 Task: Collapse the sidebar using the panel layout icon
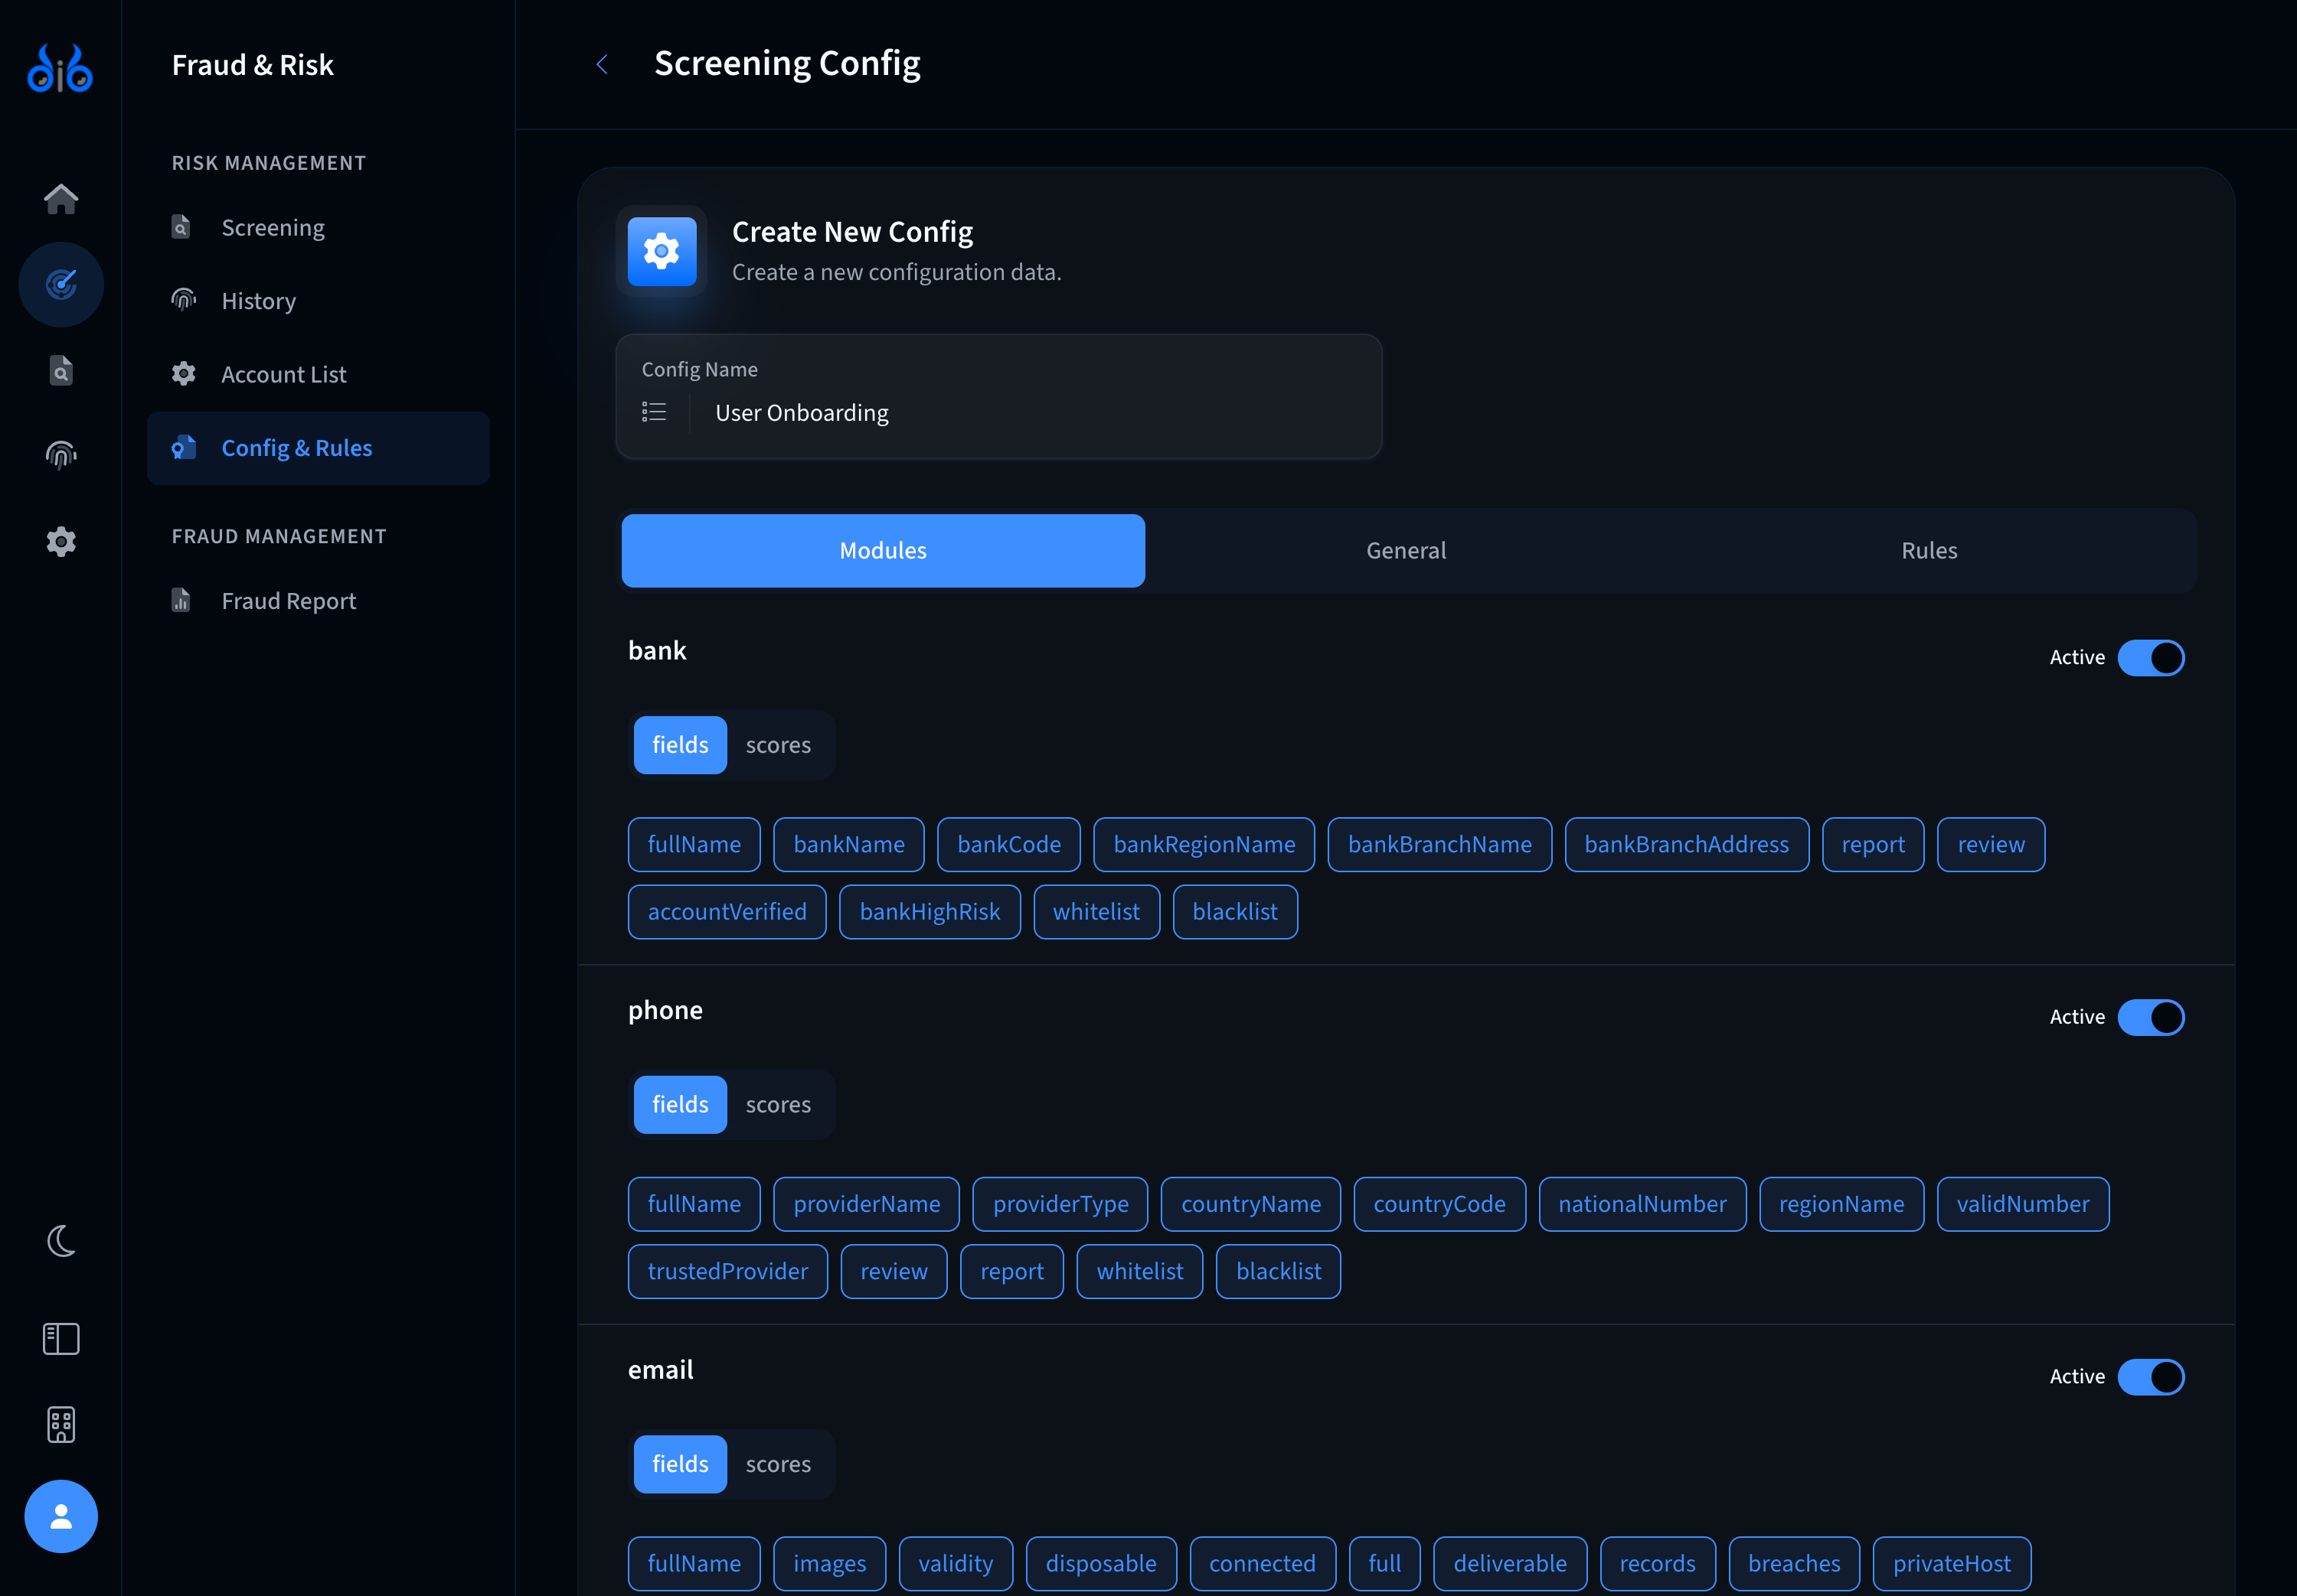click(61, 1338)
